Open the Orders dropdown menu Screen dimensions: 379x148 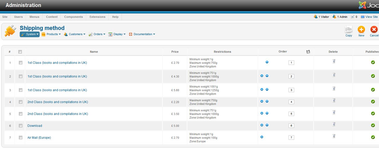coord(97,34)
